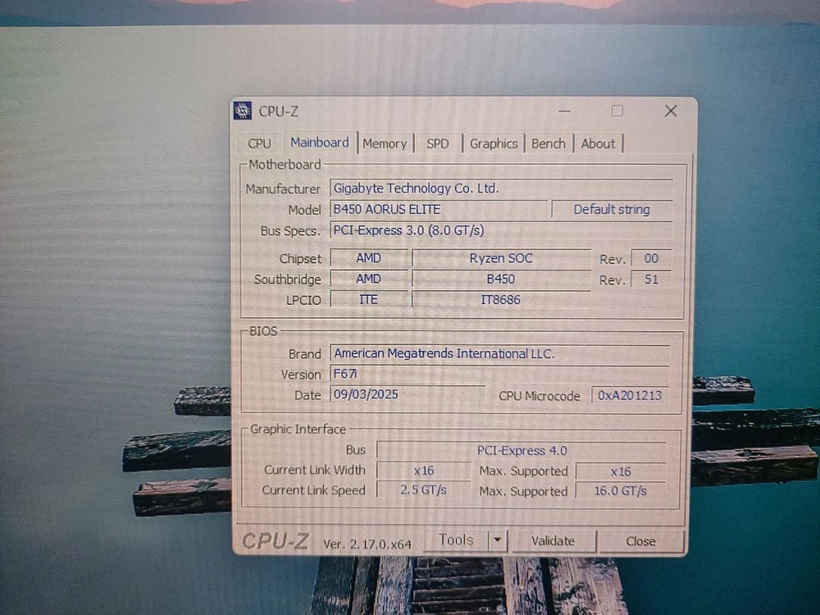Click the Validate button
This screenshot has height=615, width=820.
[x=553, y=540]
